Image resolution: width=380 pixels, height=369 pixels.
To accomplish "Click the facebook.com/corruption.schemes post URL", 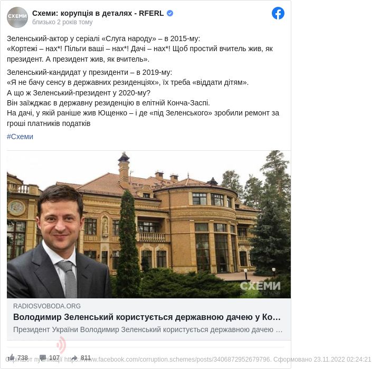I will [168, 360].
